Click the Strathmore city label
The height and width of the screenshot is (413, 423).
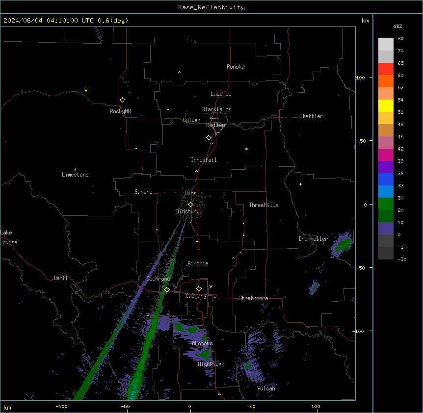tap(253, 298)
